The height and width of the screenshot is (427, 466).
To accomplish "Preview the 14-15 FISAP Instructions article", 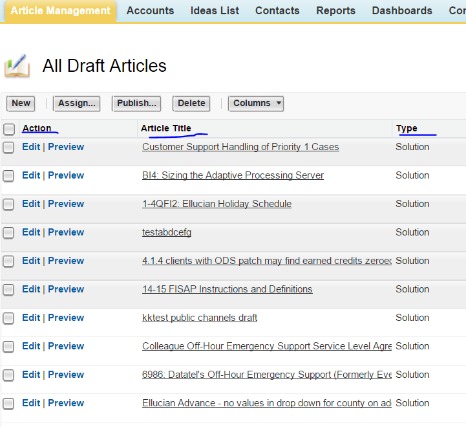I will pos(66,289).
